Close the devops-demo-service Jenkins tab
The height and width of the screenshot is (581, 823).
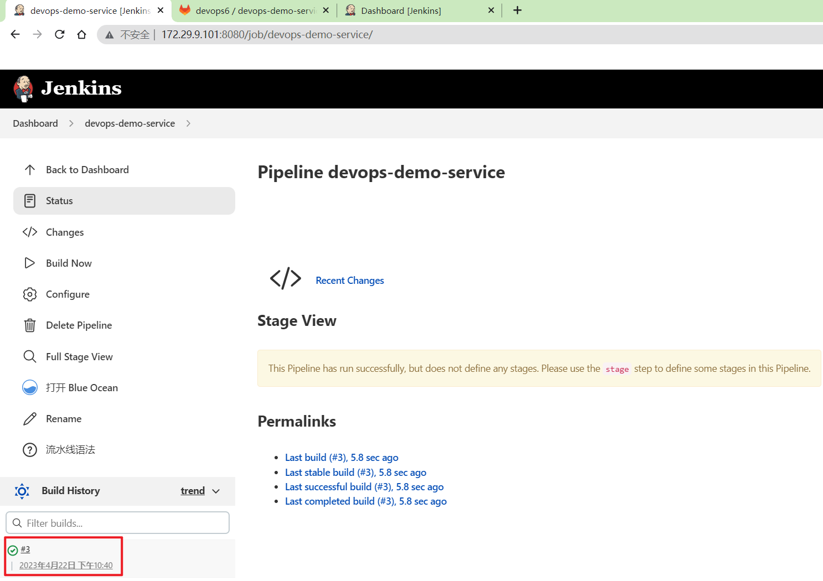click(161, 10)
